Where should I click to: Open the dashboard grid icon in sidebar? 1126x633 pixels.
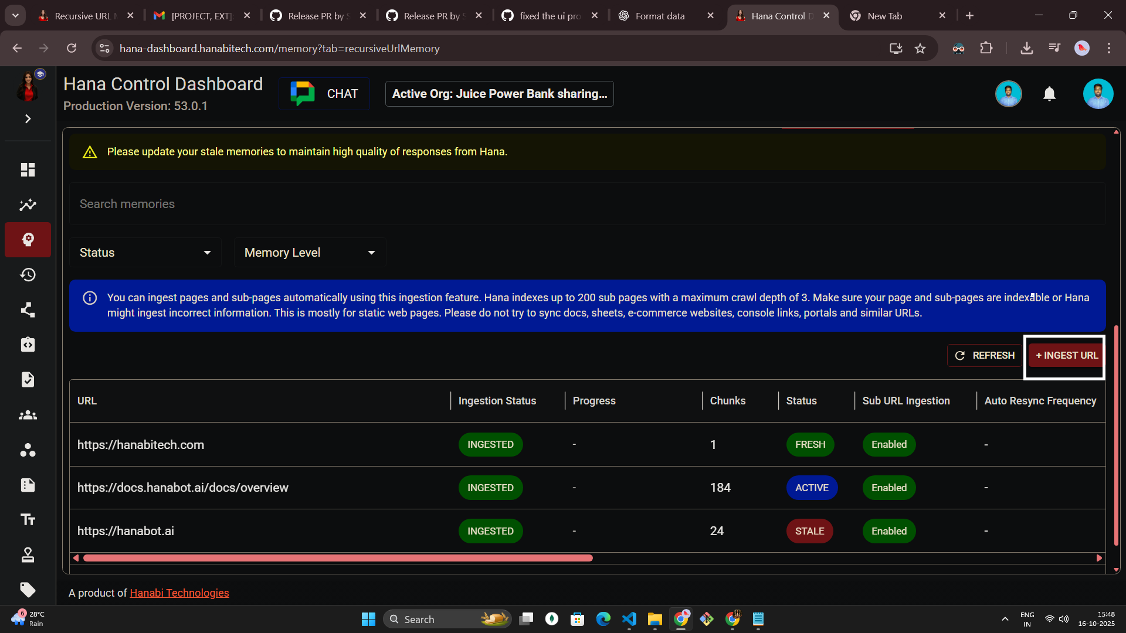[x=28, y=170]
